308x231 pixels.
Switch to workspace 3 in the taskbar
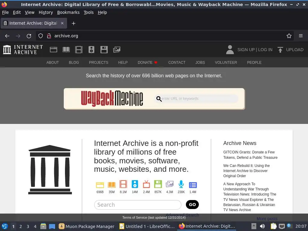point(28,226)
